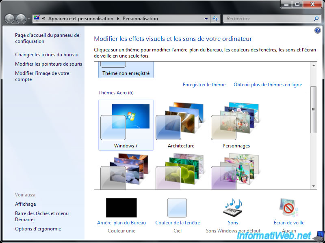Open the Sons link

pos(233,223)
